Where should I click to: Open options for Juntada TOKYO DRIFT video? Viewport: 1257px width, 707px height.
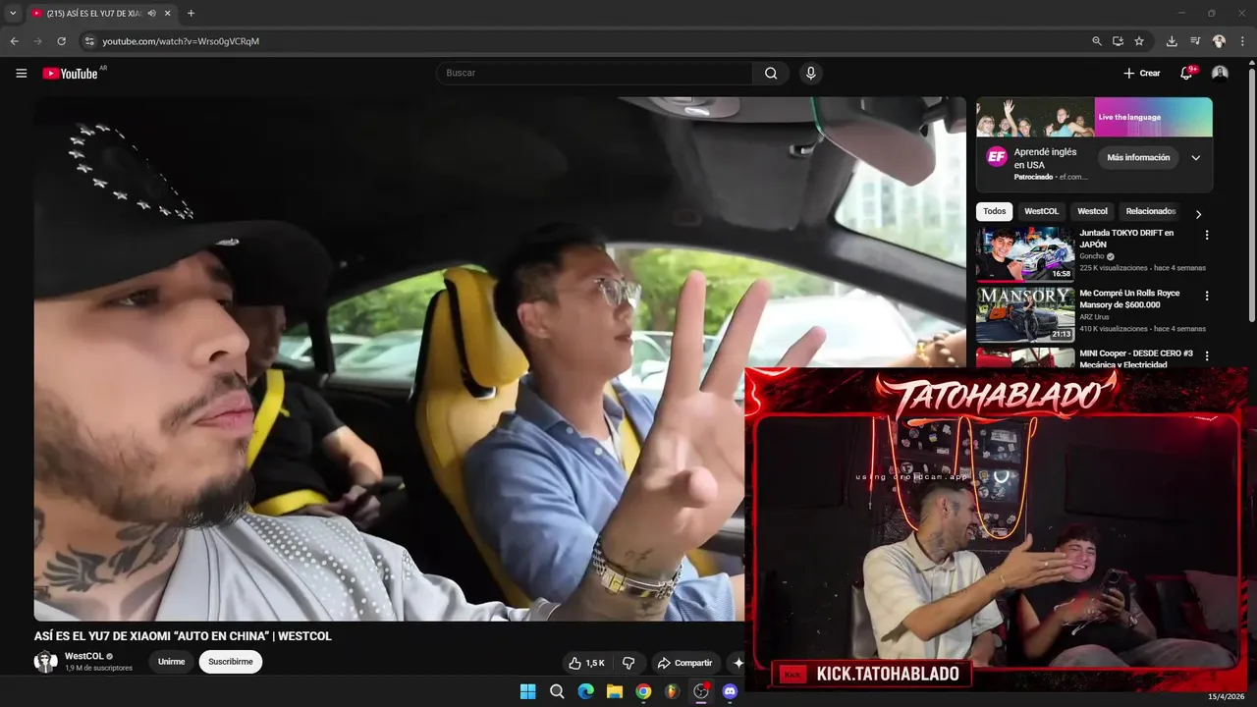[x=1207, y=235]
